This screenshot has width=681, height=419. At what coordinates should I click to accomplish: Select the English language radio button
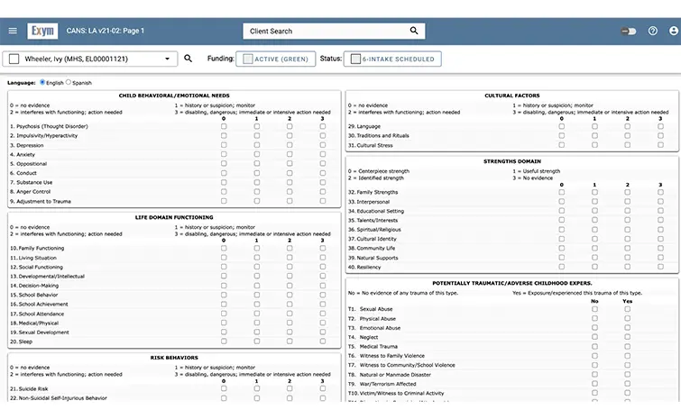coord(42,83)
